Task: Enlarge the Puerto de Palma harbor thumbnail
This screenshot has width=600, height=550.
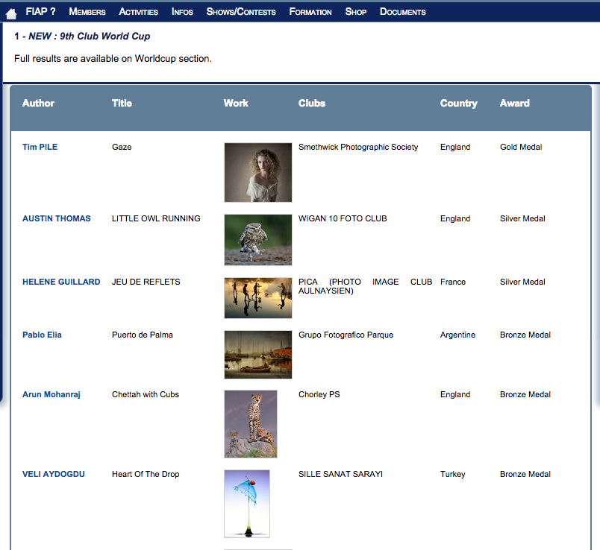Action: coord(257,354)
